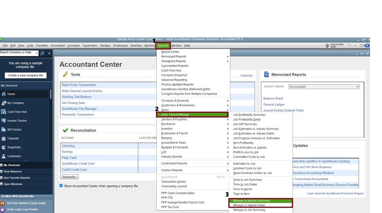Open Bill Tracker sidebar icon
382x213 pixels.
click(3, 129)
